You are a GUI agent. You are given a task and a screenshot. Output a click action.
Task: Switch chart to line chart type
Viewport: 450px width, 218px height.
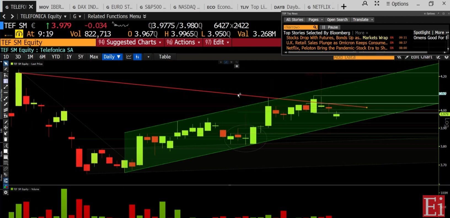[x=129, y=57]
